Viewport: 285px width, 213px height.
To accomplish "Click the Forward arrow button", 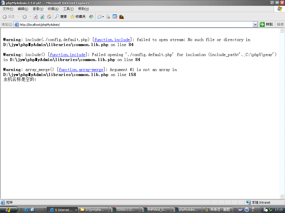I will coord(24,17).
